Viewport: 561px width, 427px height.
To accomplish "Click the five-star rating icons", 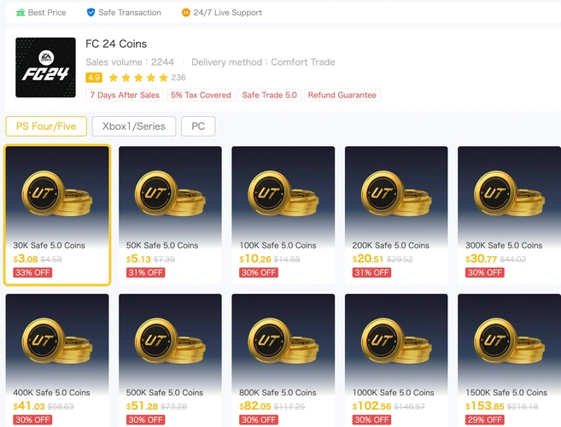I will tap(138, 78).
